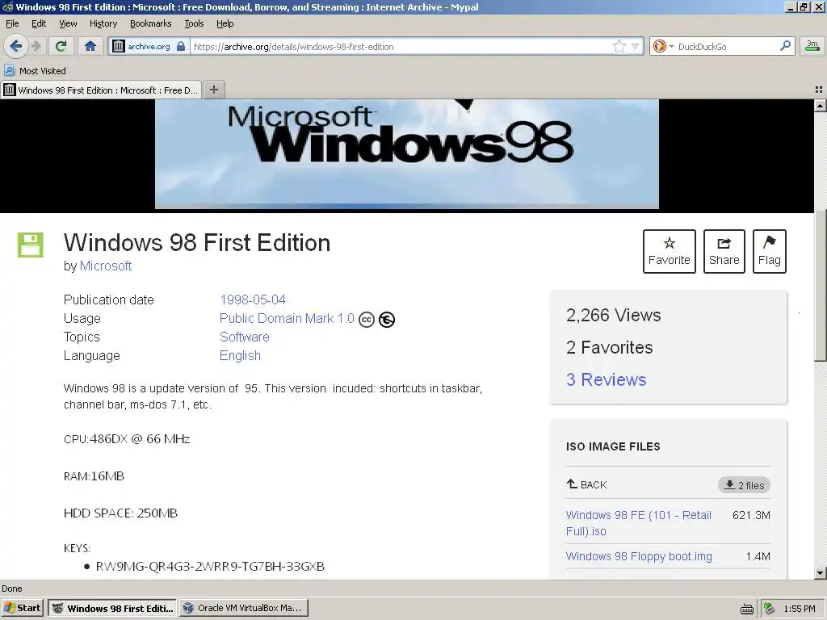The height and width of the screenshot is (620, 827).
Task: Open the File menu
Action: click(x=12, y=23)
